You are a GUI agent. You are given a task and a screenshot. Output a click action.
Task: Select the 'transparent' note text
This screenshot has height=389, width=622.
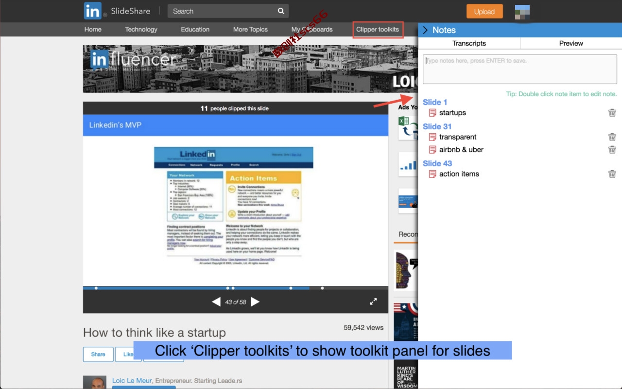pos(458,137)
